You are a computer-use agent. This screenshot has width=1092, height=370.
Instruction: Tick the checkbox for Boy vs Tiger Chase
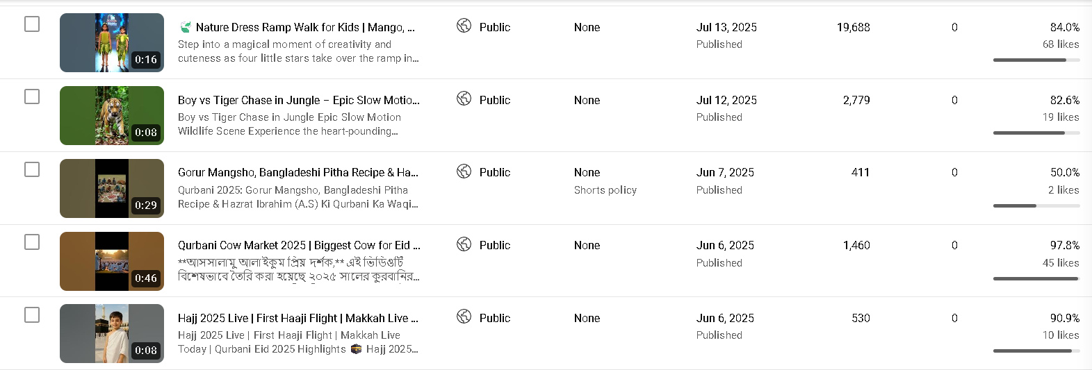coord(32,96)
